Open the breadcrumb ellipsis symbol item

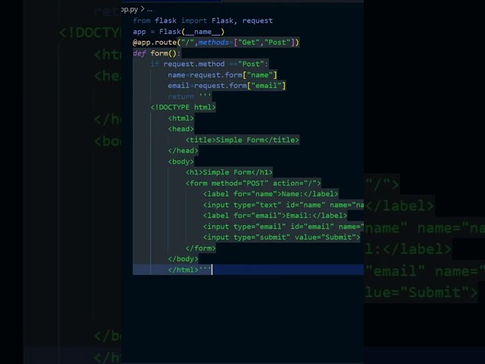(x=150, y=10)
